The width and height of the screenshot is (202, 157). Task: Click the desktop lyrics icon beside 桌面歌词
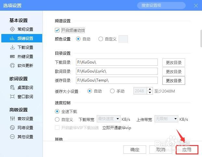pyautogui.click(x=12, y=87)
